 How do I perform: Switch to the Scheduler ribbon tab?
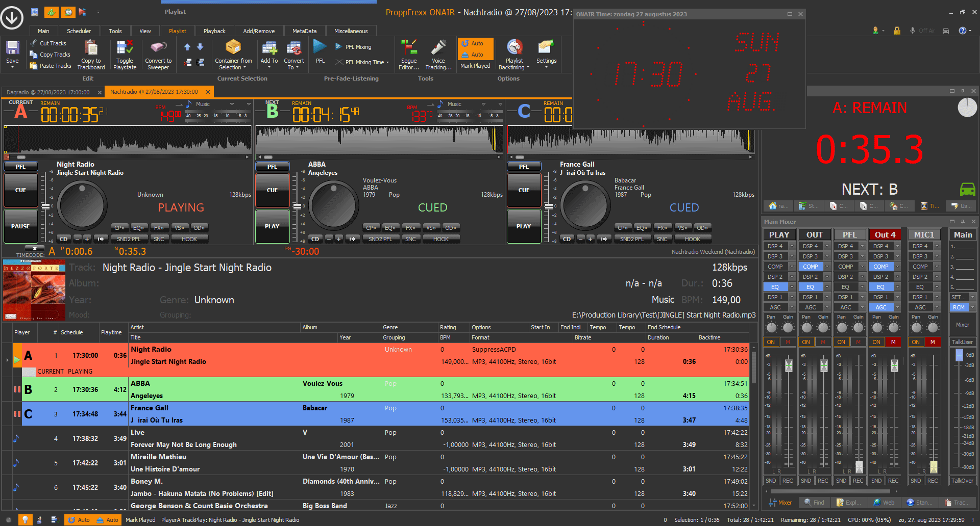click(79, 31)
